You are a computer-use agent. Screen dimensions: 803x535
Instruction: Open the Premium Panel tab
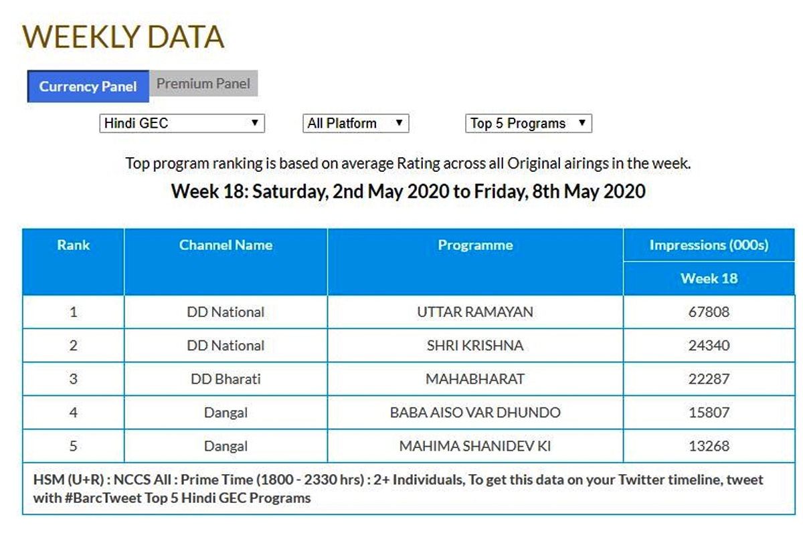pyautogui.click(x=203, y=84)
